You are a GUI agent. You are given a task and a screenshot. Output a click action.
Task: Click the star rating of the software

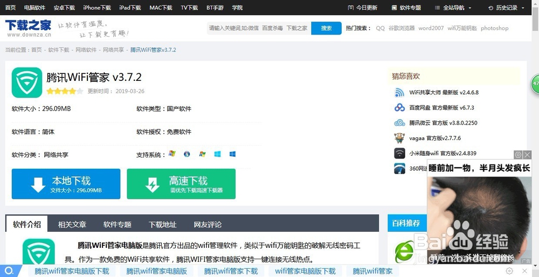(x=65, y=92)
